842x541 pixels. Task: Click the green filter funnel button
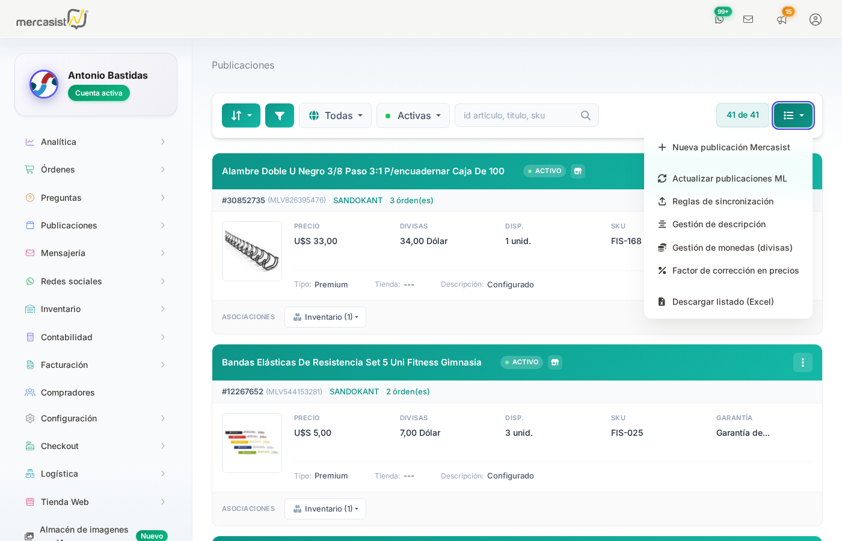tap(280, 115)
